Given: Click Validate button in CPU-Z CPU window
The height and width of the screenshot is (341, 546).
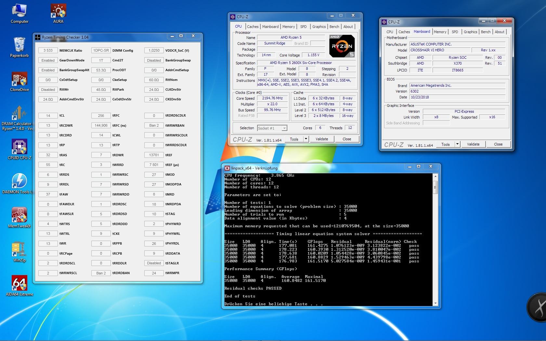Looking at the screenshot, I should tap(321, 139).
